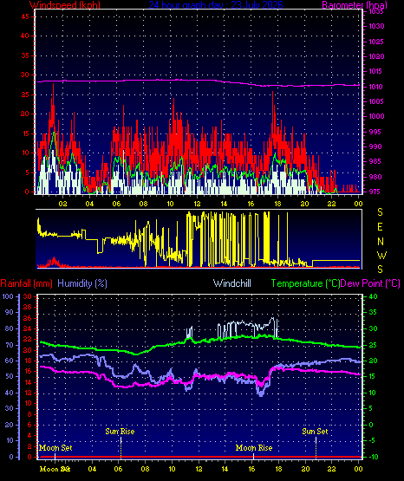This screenshot has height=481, width=404.
Task: Click the Sun Rise marker label
Action: [120, 432]
